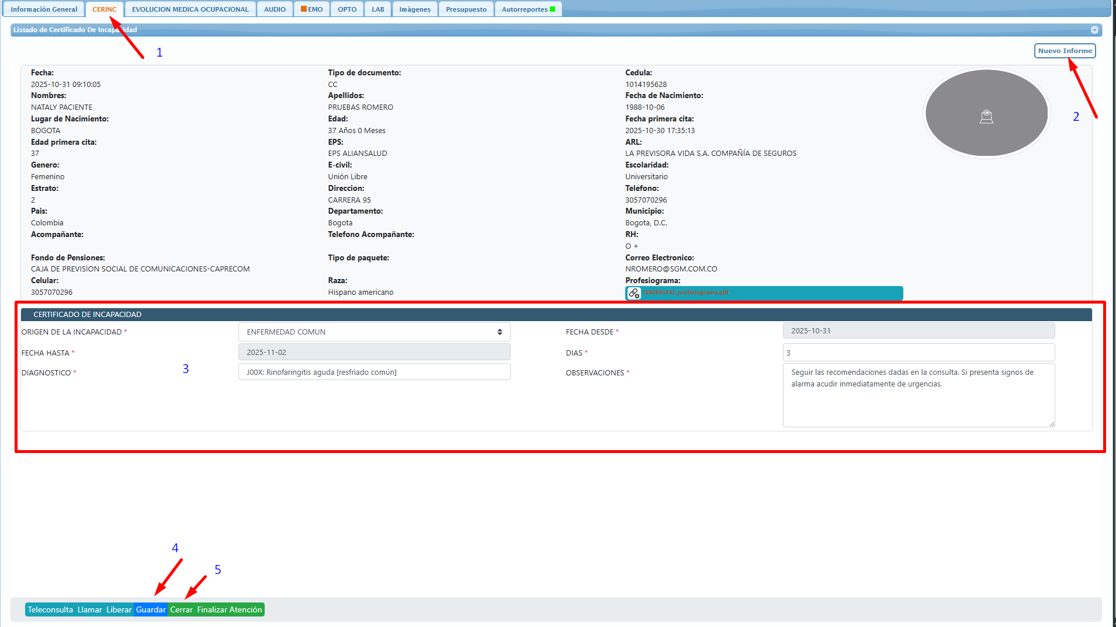1116x627 pixels.
Task: Collapse the Listado de Certificado panel
Action: tap(1094, 30)
